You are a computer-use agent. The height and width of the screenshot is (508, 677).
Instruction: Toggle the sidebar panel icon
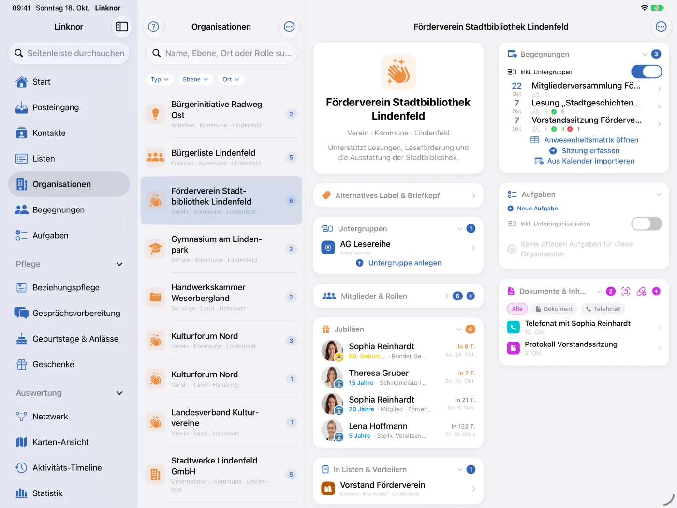pyautogui.click(x=122, y=27)
